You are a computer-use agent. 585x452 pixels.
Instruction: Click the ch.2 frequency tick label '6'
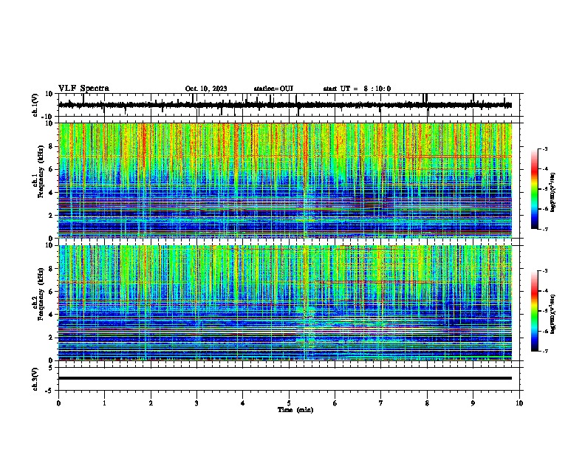[52, 292]
